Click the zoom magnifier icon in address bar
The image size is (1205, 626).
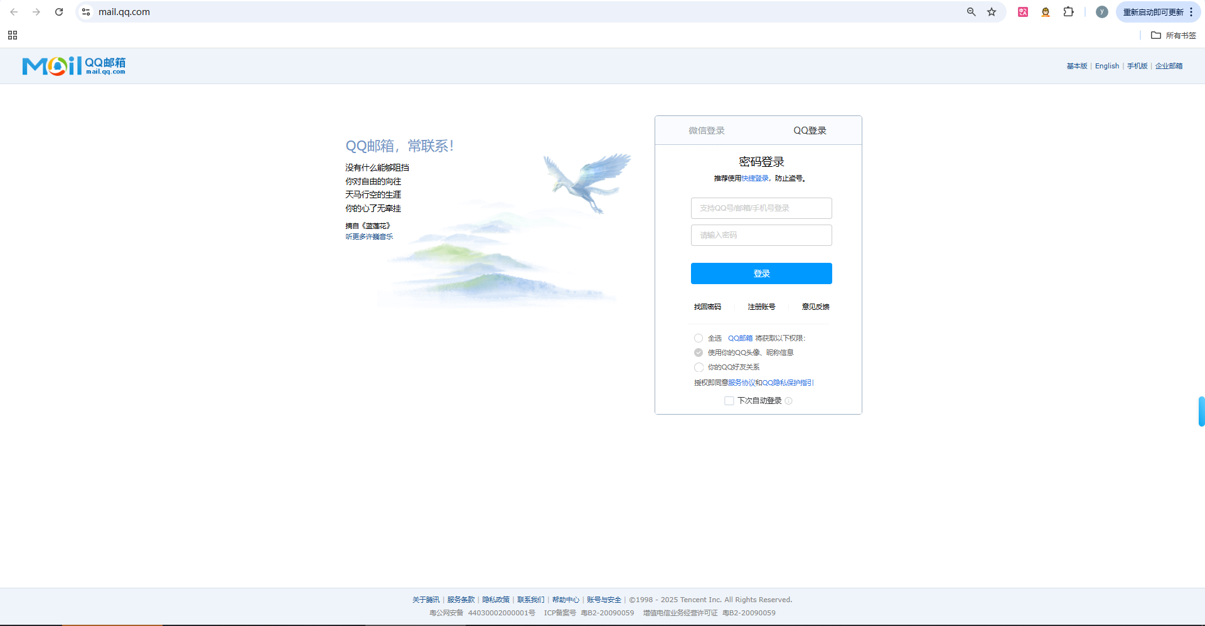(971, 12)
